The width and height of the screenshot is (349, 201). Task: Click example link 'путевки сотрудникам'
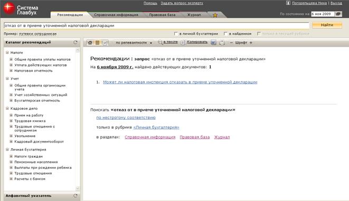click(x=37, y=34)
